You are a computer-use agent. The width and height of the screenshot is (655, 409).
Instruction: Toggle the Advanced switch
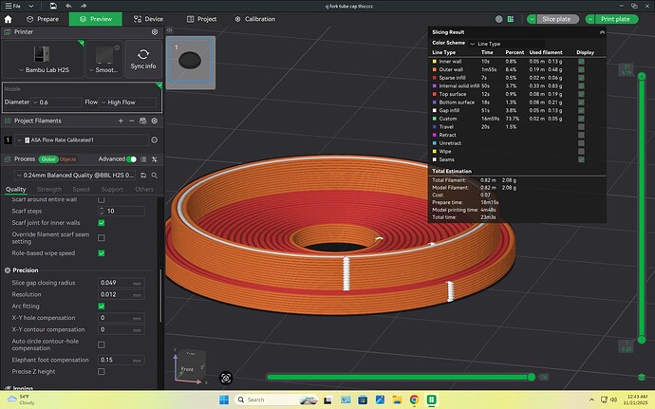coord(131,159)
